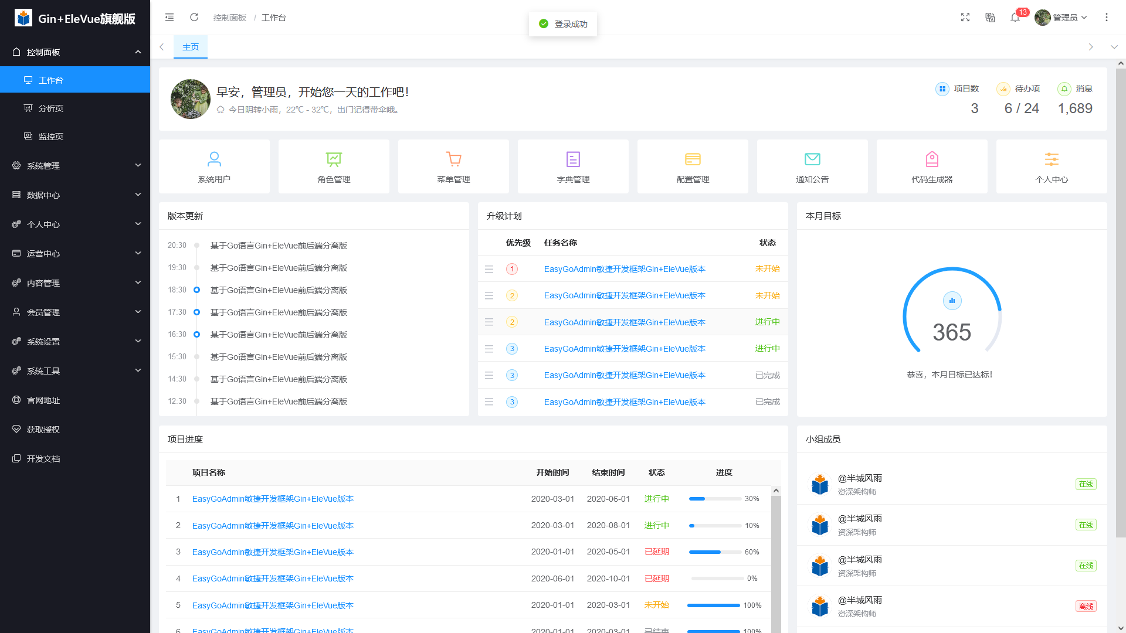Open the language translation icon
Image resolution: width=1126 pixels, height=633 pixels.
pyautogui.click(x=990, y=18)
